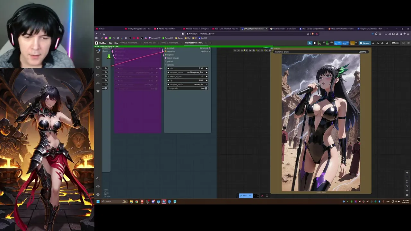
Task: Click the Windows Start button
Action: [x=98, y=201]
